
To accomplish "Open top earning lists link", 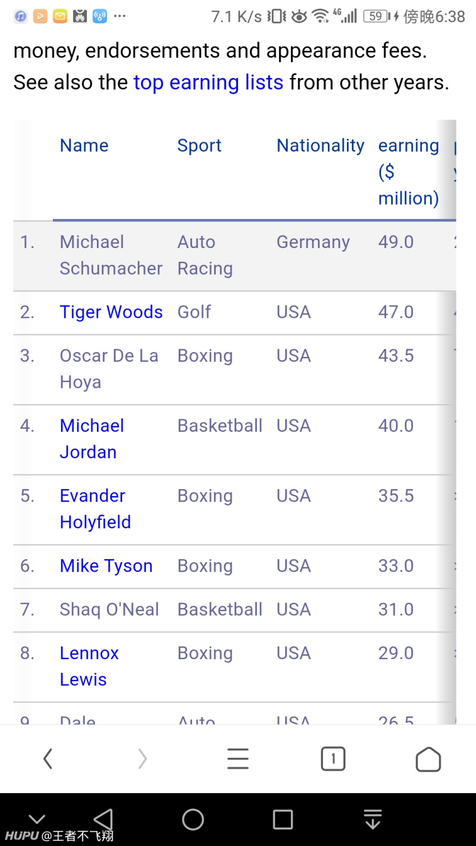I will (x=208, y=82).
